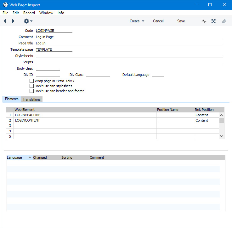Minimize the Web Page window
232x228 pixels.
pyautogui.click(x=196, y=5)
